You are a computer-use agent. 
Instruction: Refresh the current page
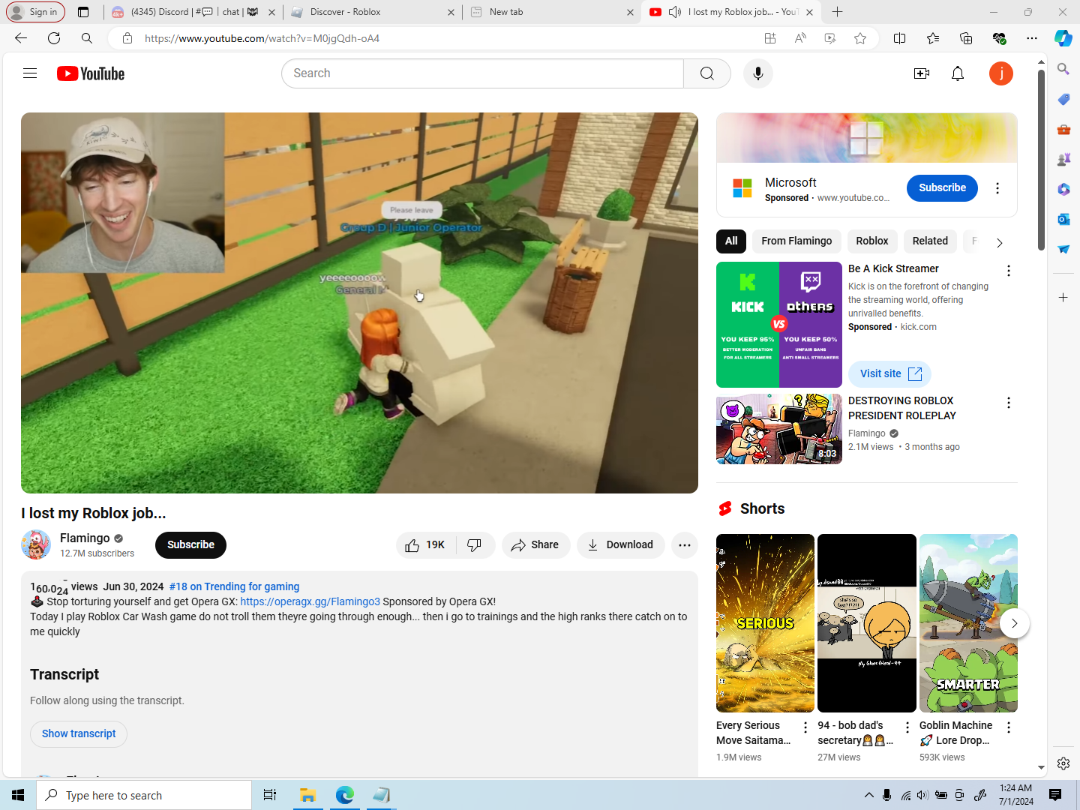click(54, 38)
